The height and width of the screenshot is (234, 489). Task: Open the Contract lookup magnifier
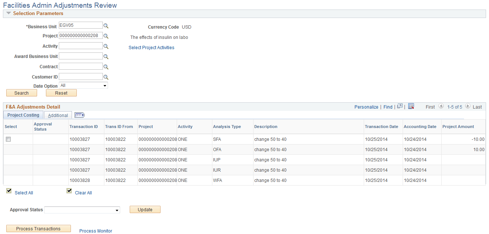click(106, 66)
